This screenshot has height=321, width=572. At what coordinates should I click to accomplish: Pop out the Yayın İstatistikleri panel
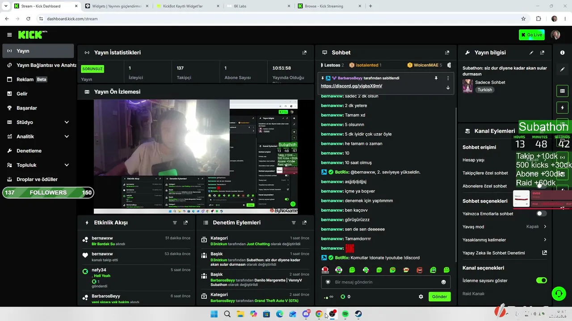pyautogui.click(x=304, y=53)
